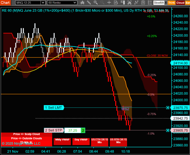Viewport: 190px width, 155px height.
Task: Cancel the Sell STP order with X
Action: coord(168,130)
